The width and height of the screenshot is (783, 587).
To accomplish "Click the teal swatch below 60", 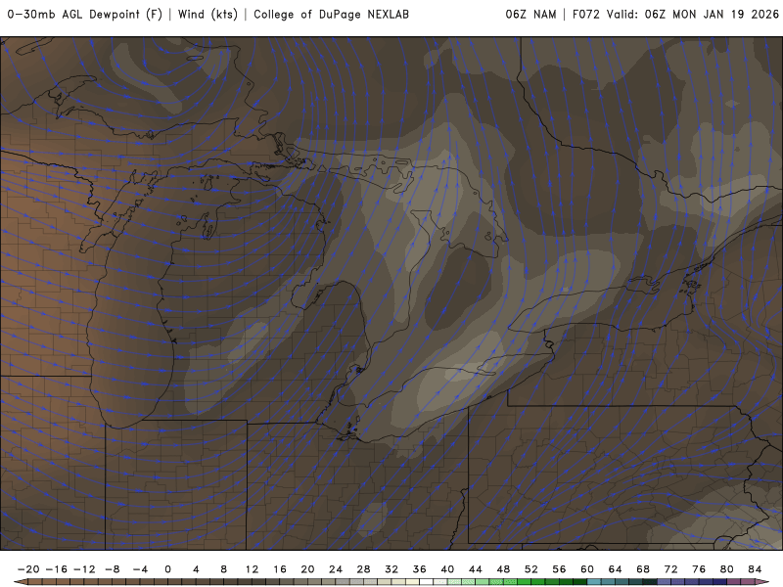I will 594,582.
